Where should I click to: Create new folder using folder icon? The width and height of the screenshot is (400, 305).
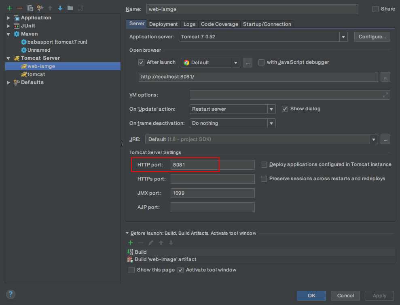[70, 8]
